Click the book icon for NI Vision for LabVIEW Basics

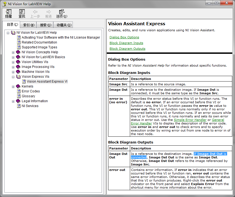(18, 57)
